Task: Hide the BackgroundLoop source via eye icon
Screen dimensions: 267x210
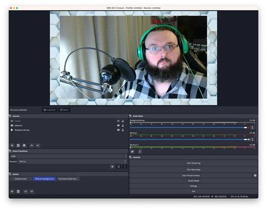Action: pos(118,130)
